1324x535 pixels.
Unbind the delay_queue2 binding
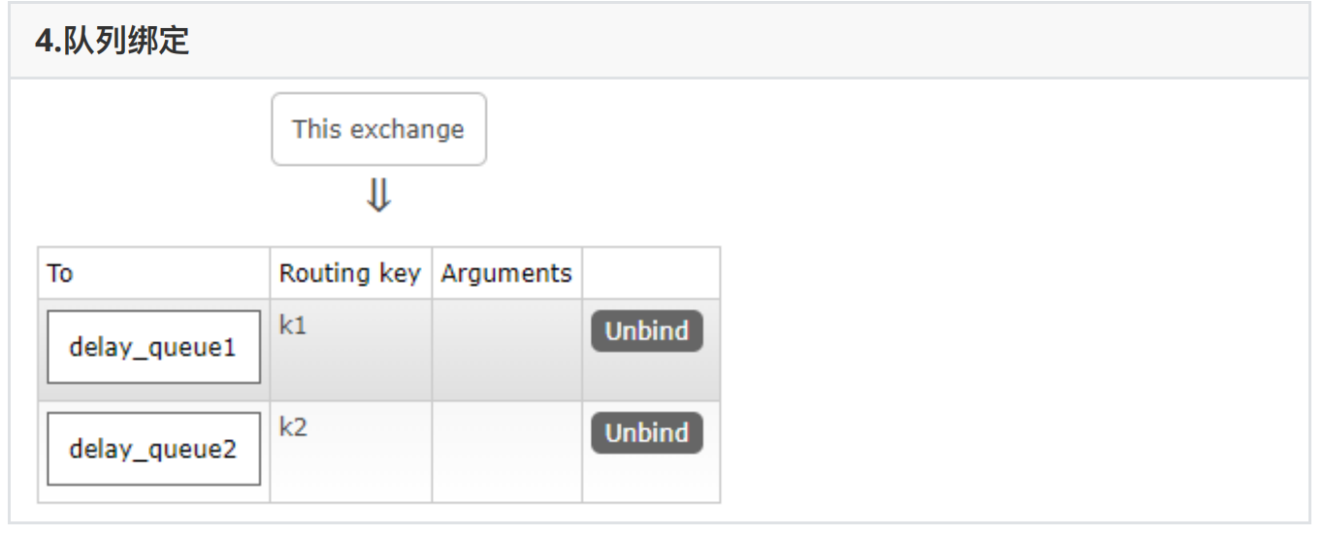pyautogui.click(x=646, y=433)
